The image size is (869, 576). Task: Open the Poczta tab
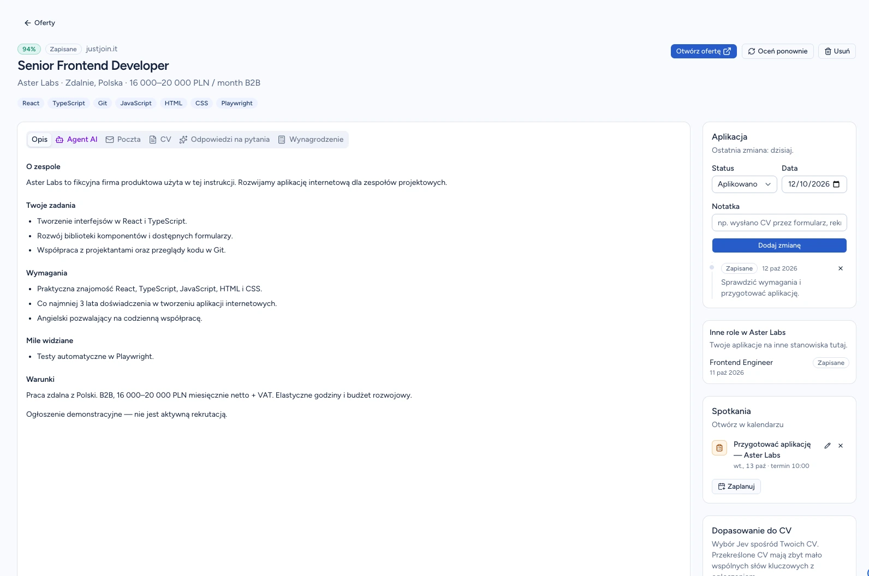pyautogui.click(x=123, y=140)
